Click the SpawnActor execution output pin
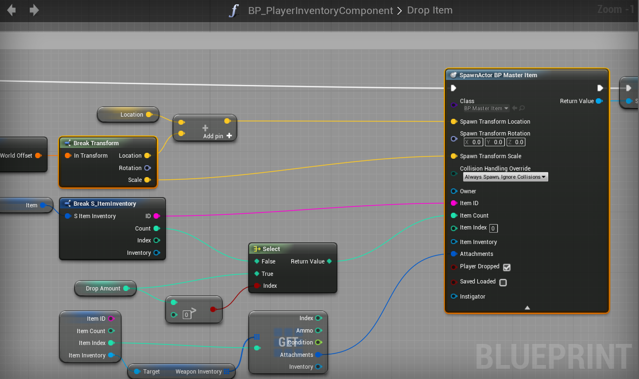 600,88
